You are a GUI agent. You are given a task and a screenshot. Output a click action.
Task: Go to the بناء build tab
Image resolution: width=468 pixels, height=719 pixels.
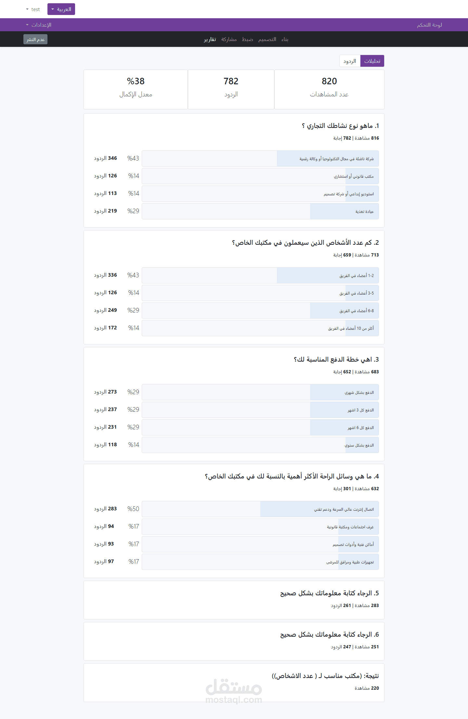285,39
